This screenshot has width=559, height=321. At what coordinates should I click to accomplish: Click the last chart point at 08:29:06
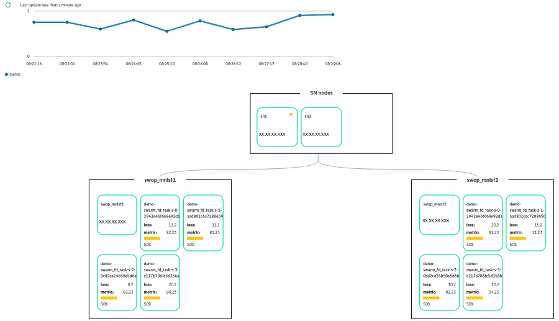[333, 14]
